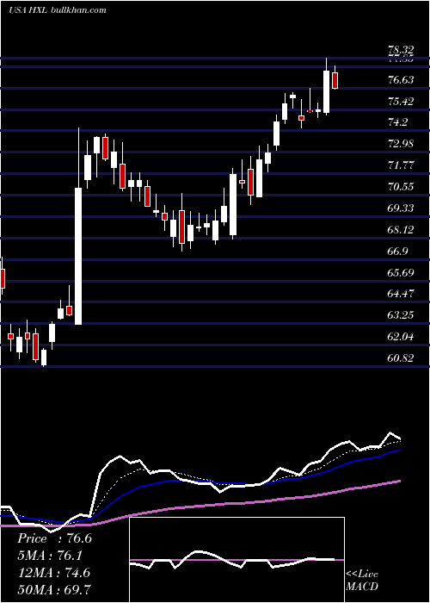Click the 70.55 price axis label
The image size is (430, 603).
click(401, 187)
